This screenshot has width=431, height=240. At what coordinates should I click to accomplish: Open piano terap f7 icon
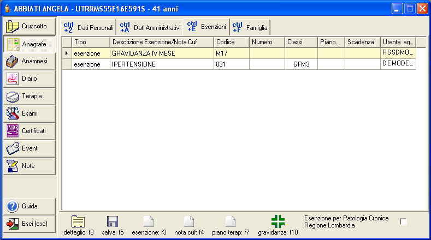231,221
